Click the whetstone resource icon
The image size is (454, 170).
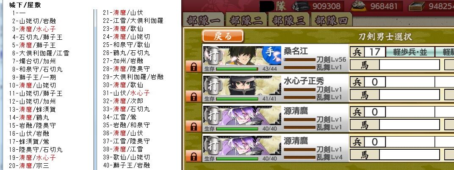pyautogui.click(x=358, y=6)
